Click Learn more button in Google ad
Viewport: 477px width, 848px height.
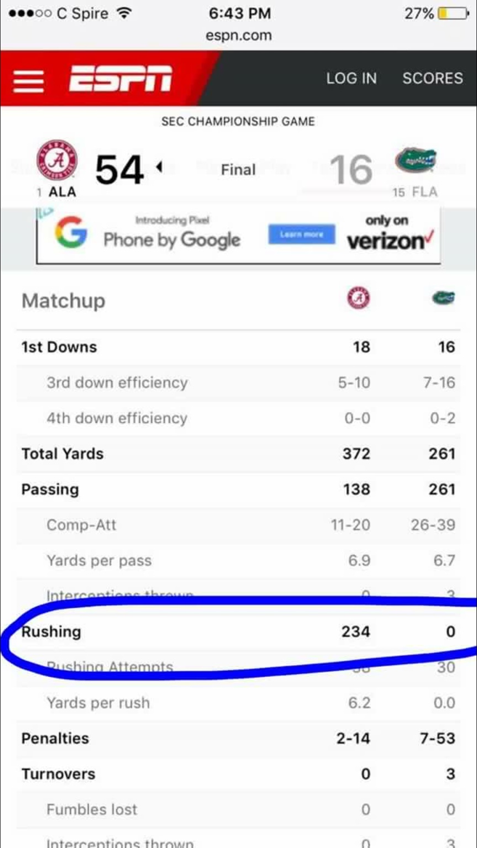click(x=301, y=234)
